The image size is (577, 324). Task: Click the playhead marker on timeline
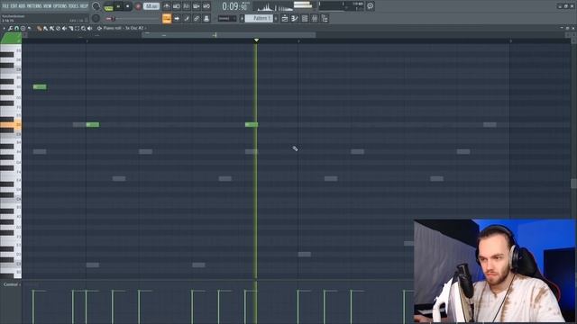(256, 40)
